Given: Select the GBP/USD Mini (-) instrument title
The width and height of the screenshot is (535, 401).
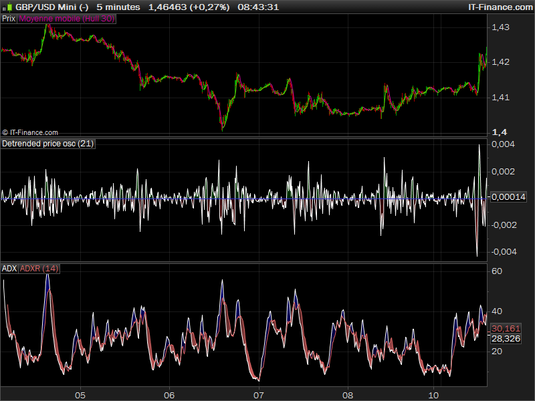Looking at the screenshot, I should tap(52, 7).
